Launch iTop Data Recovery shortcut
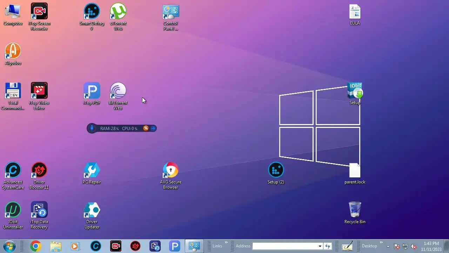This screenshot has height=253, width=449. 39,215
